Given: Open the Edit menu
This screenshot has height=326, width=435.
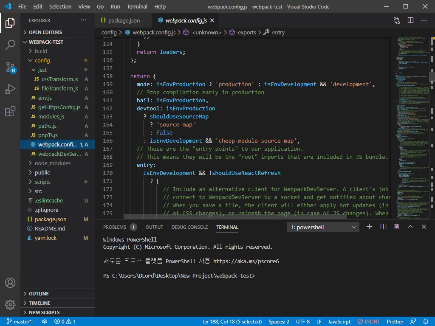Looking at the screenshot, I should pyautogui.click(x=38, y=6).
